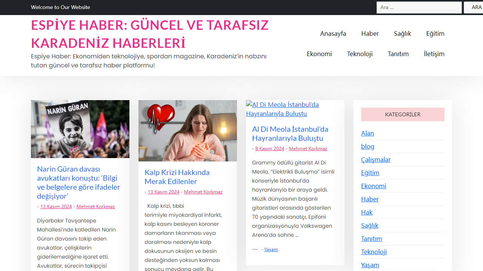Open the Narin Güran davası article headline

(x=78, y=181)
